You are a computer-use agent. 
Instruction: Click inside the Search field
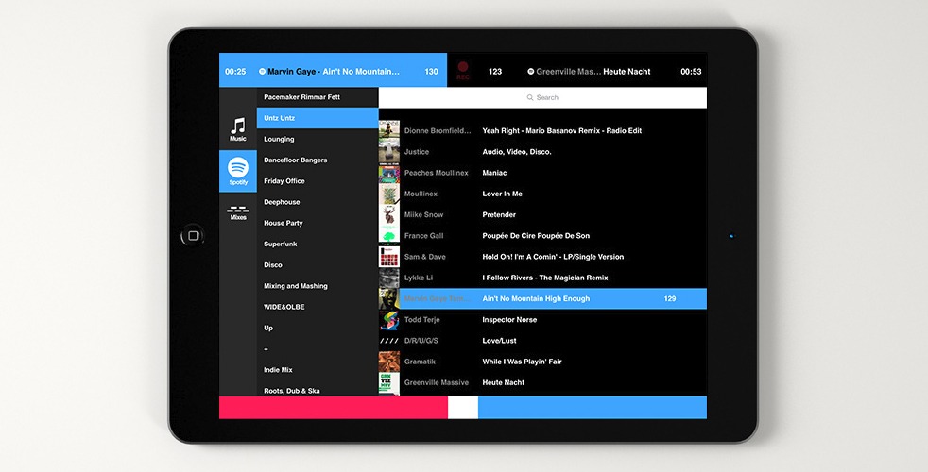(x=542, y=97)
